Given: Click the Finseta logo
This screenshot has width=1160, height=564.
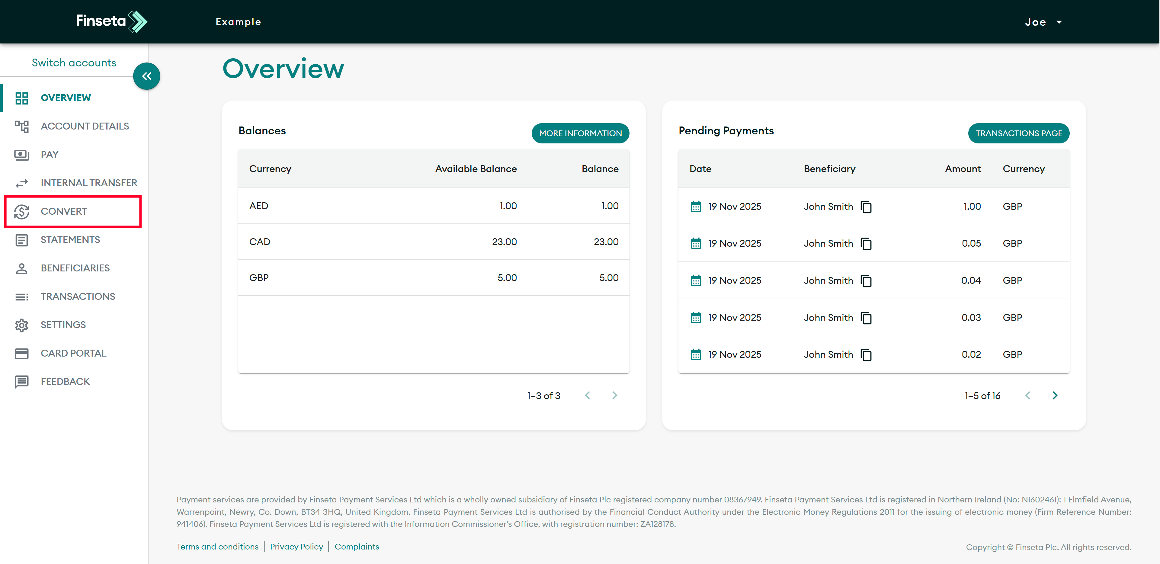Looking at the screenshot, I should point(111,21).
